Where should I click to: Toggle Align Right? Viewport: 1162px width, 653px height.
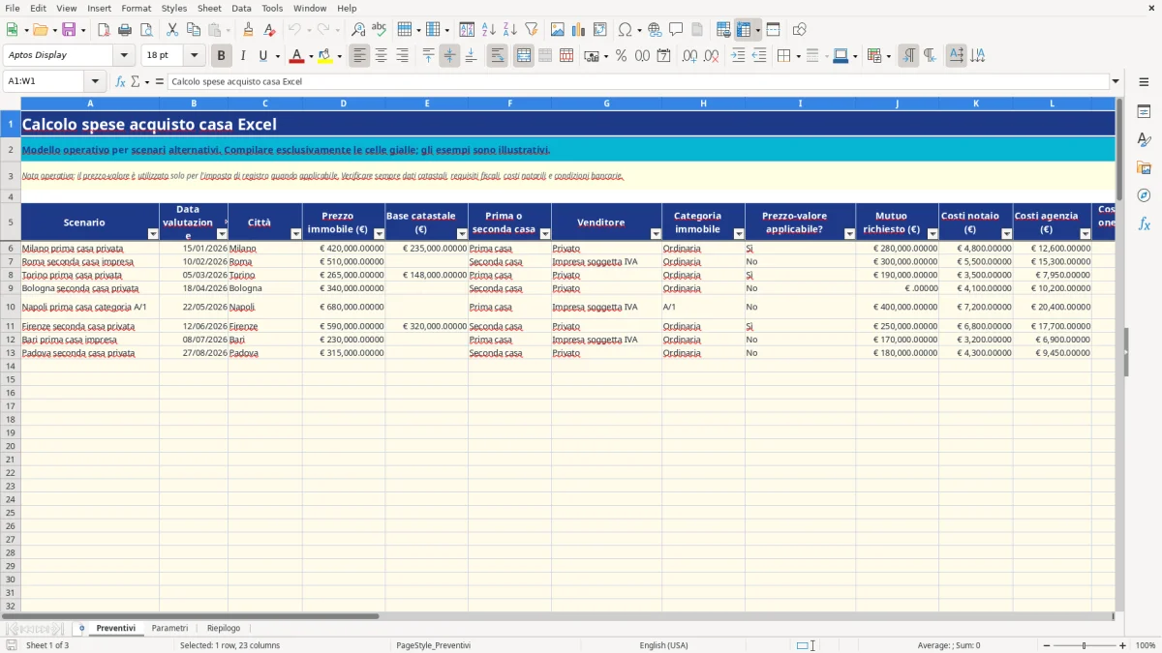tap(402, 56)
